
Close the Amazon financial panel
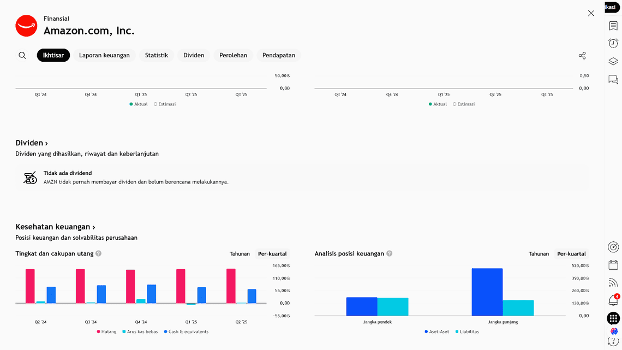pyautogui.click(x=591, y=13)
